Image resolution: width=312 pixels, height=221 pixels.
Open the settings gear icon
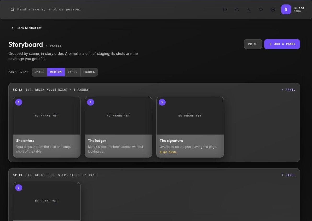pyautogui.click(x=273, y=10)
